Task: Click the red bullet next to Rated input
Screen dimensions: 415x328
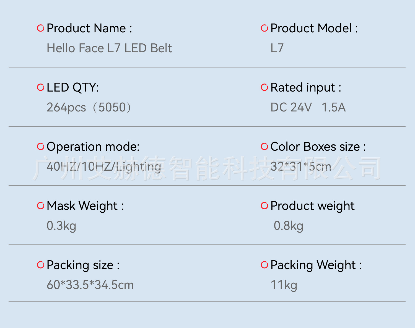Action: click(264, 87)
